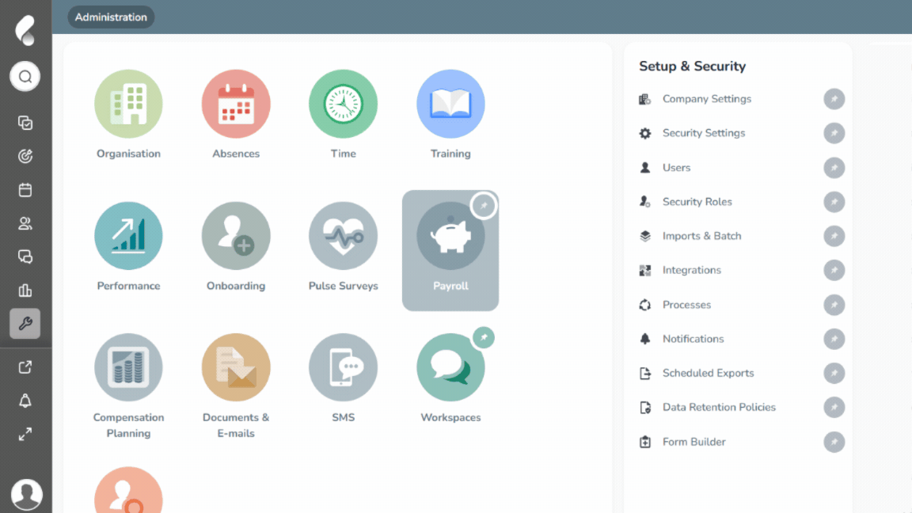This screenshot has height=513, width=912.
Task: Open the Absences calendar module
Action: click(236, 104)
